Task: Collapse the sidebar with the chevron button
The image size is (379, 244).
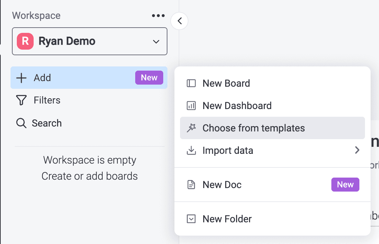Action: tap(179, 21)
